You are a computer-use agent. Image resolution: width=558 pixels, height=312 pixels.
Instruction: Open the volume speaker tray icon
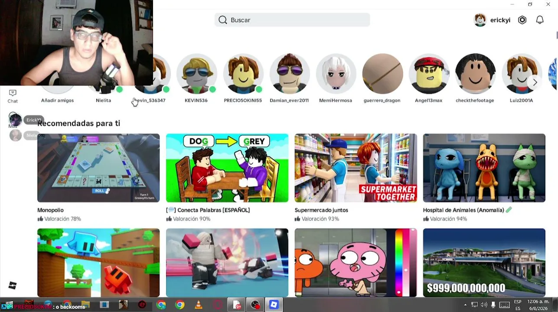coord(484,305)
